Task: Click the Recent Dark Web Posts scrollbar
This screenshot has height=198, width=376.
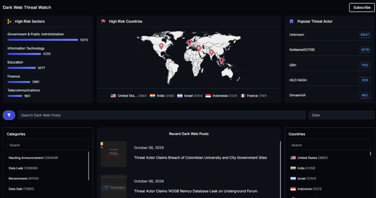Action: [280, 169]
